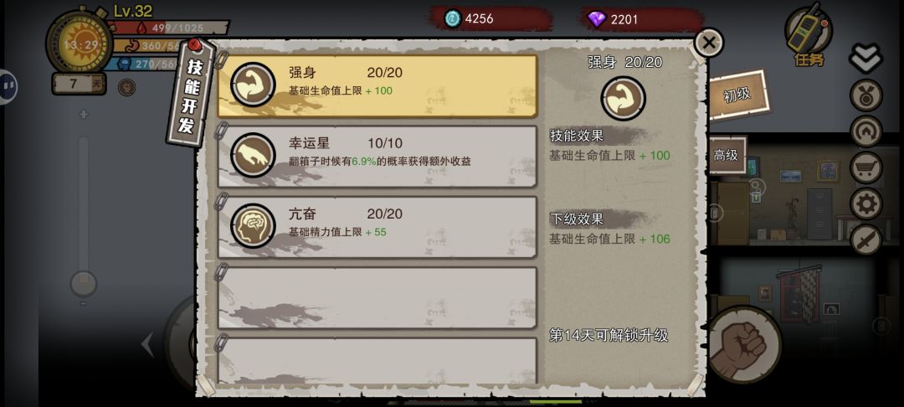904x407 pixels.
Task: Open the 任务 walkie-talkie icon
Action: tap(809, 33)
